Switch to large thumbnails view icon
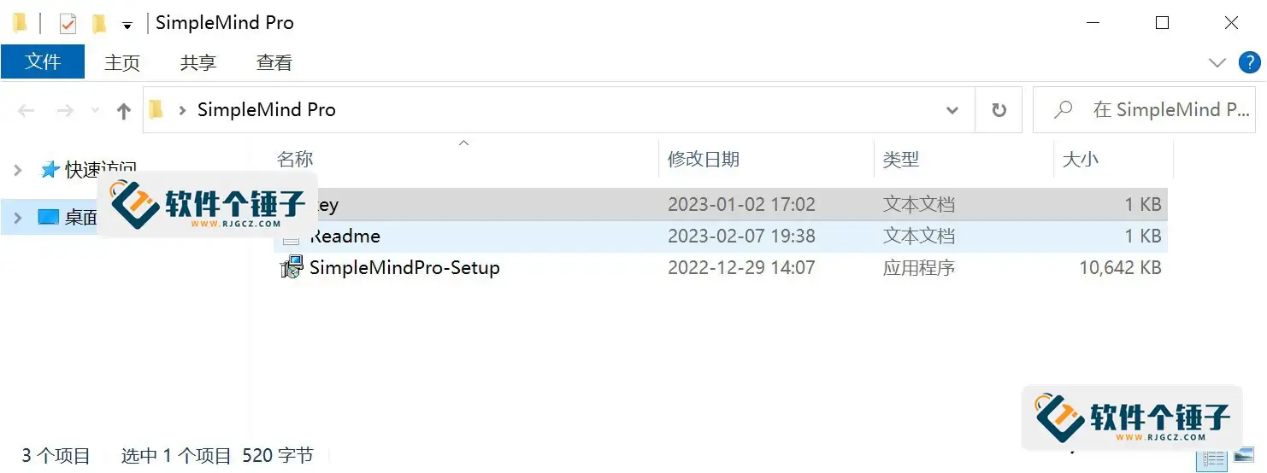 1243,458
